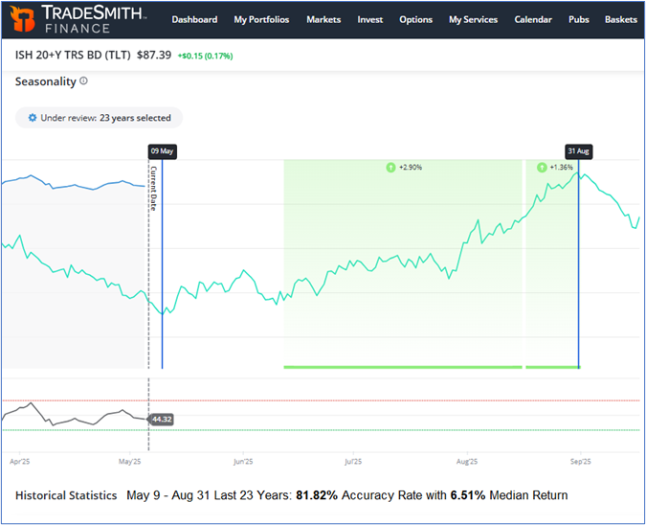
Task: Select the 31 Aug end date marker
Action: pos(578,151)
